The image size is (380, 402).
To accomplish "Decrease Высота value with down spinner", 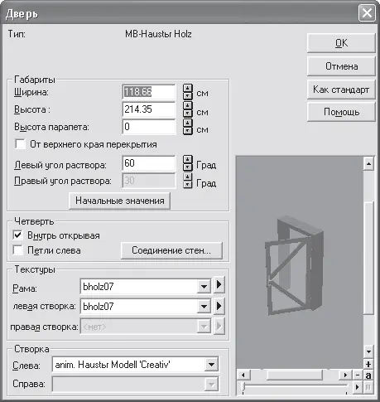I will click(188, 114).
